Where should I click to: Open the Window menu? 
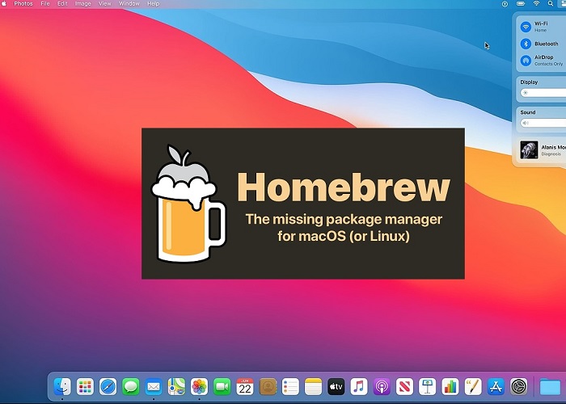(129, 3)
